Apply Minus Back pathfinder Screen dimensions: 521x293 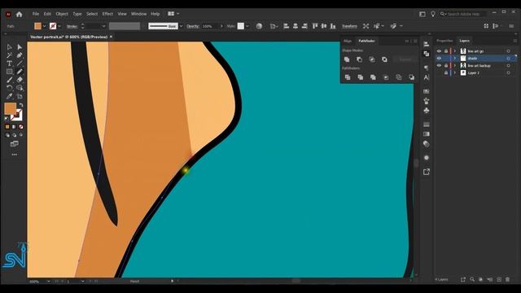point(411,77)
